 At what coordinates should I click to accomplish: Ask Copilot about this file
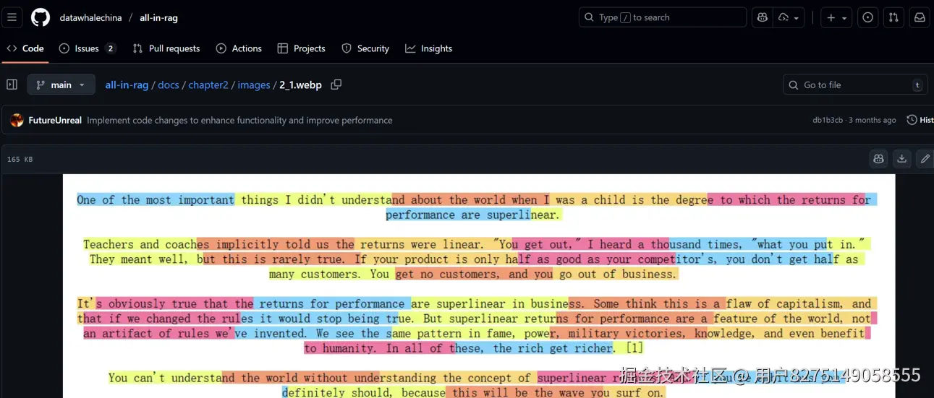tap(878, 159)
